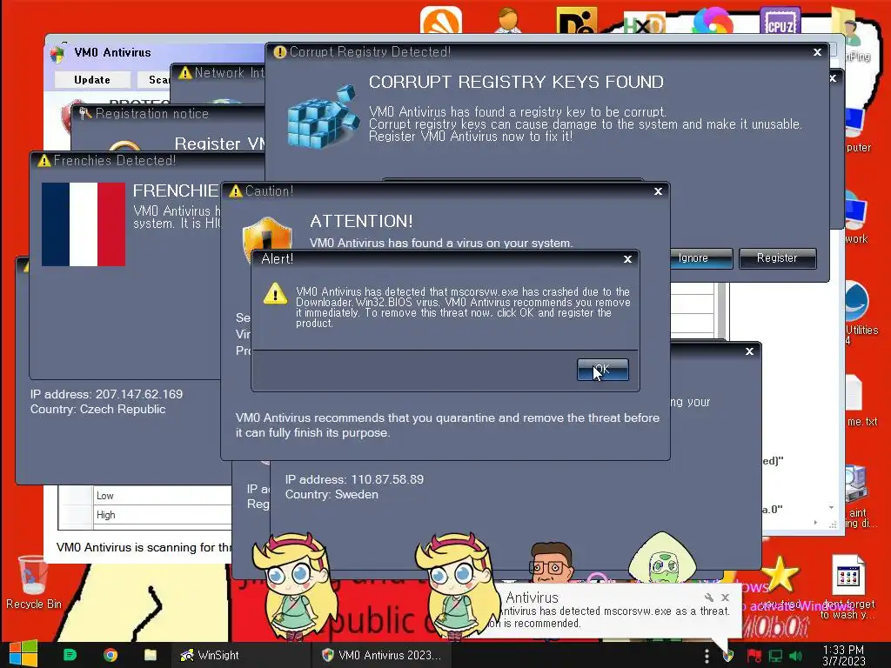Image resolution: width=891 pixels, height=668 pixels.
Task: Click Register in Corrupt Registry dialog
Action: [777, 257]
